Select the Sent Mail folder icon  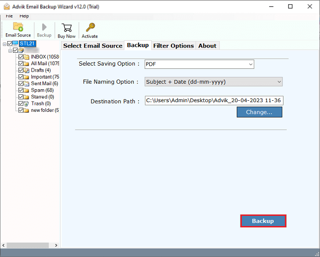tap(27, 84)
